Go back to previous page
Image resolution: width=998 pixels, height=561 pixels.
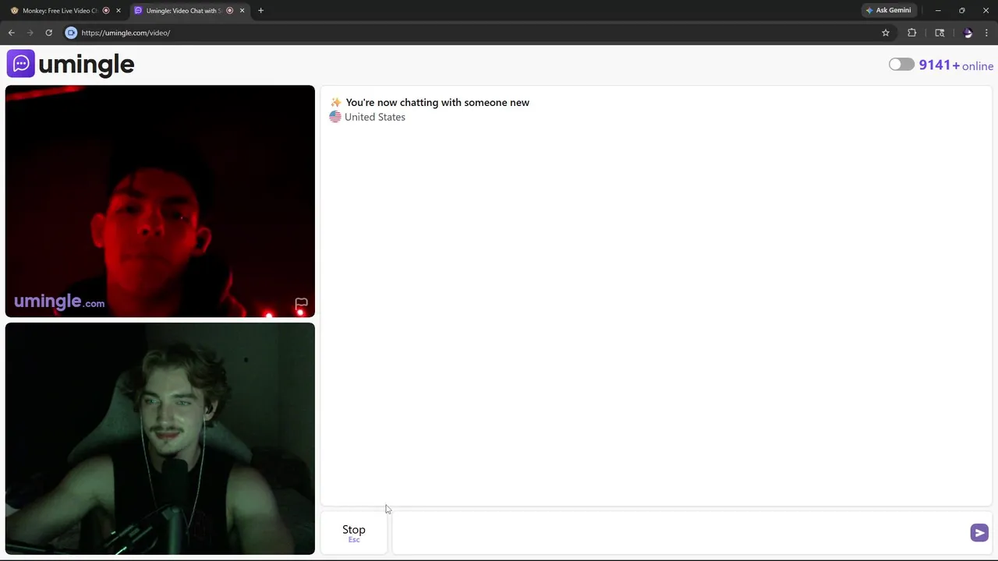[12, 33]
